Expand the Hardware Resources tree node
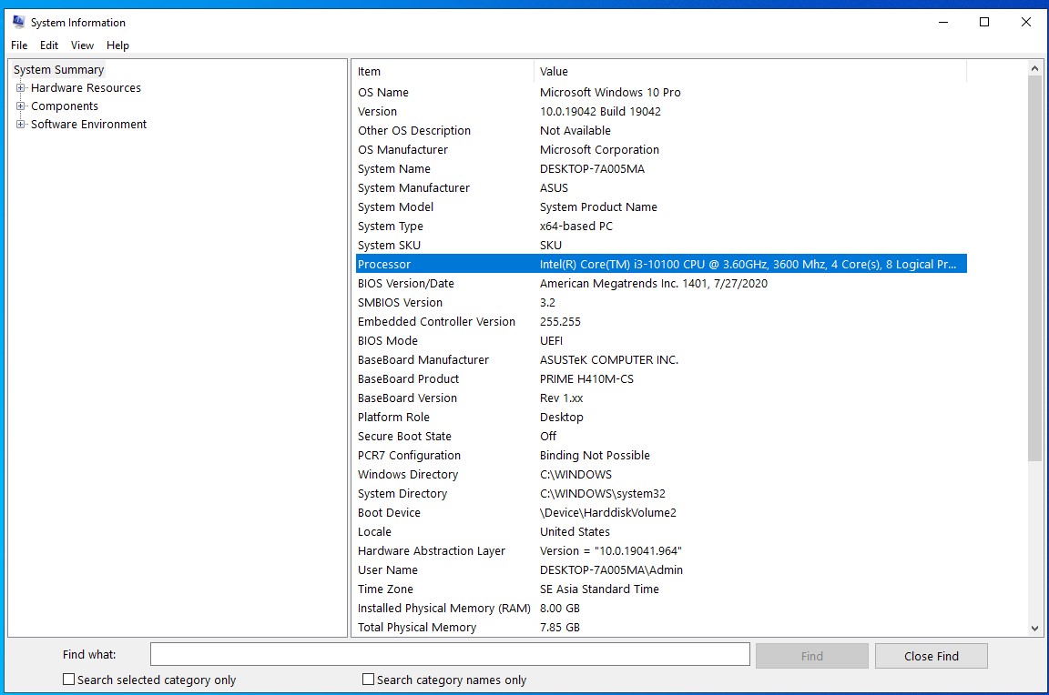This screenshot has width=1049, height=695. tap(20, 88)
